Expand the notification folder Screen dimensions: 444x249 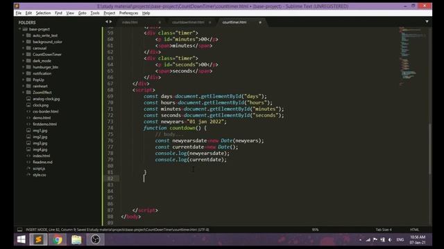tap(23, 73)
